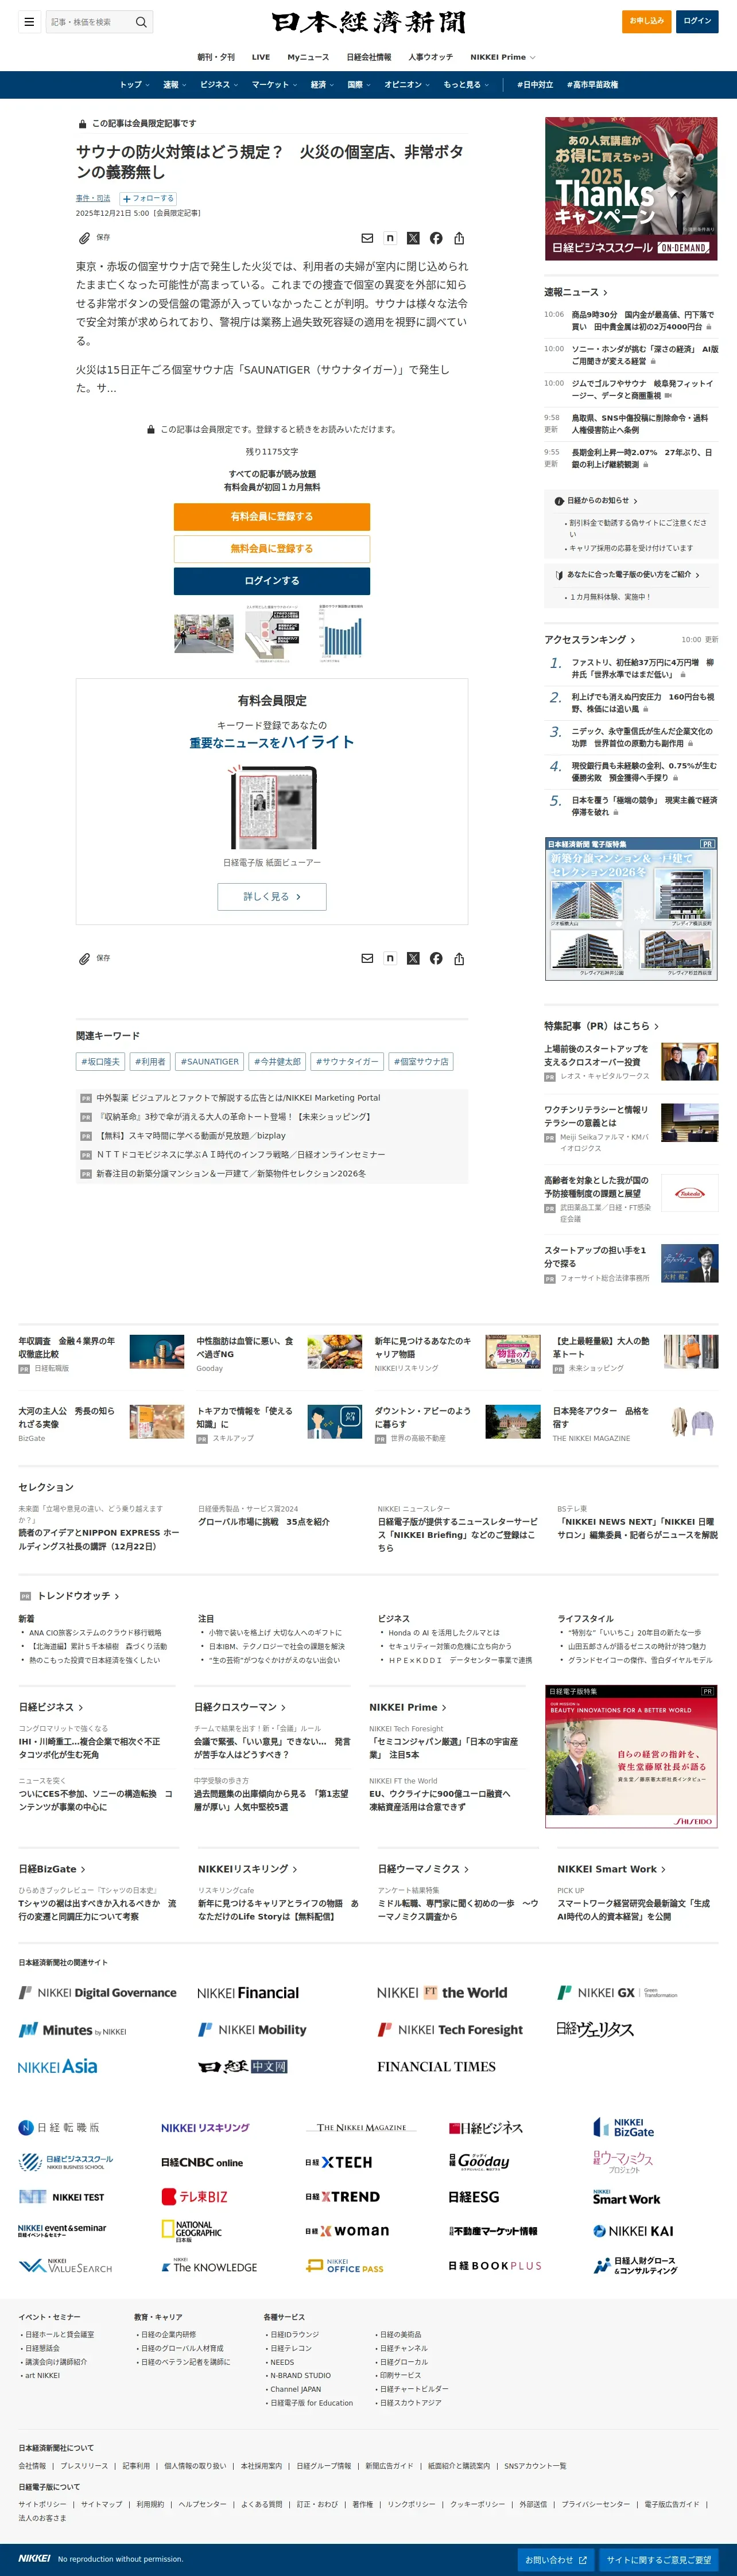
Task: Open the アクセスランキング section link
Action: 590,640
